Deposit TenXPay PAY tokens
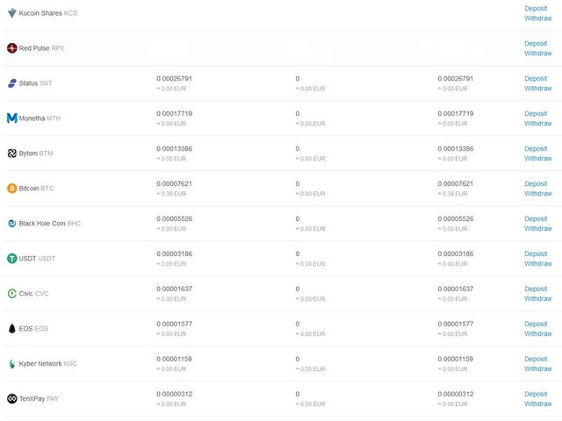The height and width of the screenshot is (421, 562). 536,395
